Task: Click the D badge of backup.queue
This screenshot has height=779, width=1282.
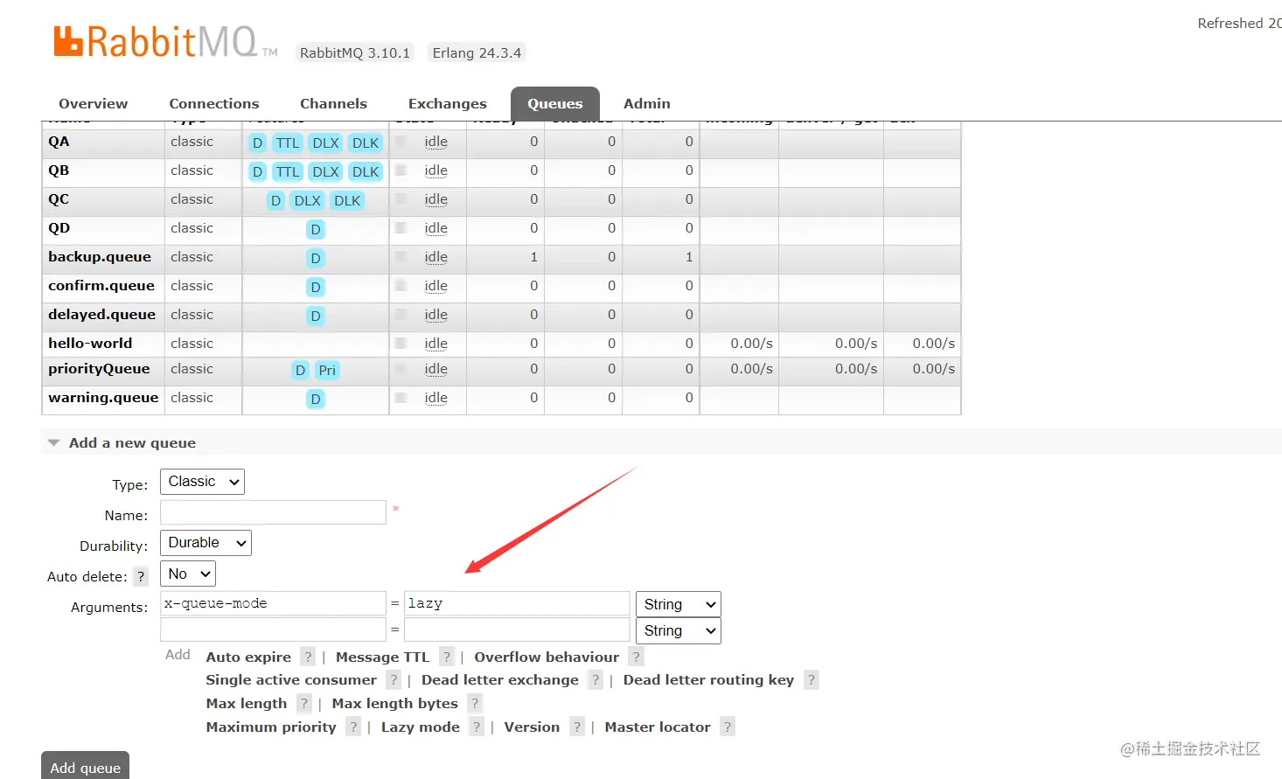Action: click(316, 259)
